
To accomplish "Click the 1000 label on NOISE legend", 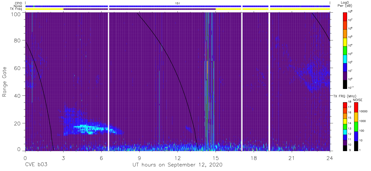I will 363,121.
